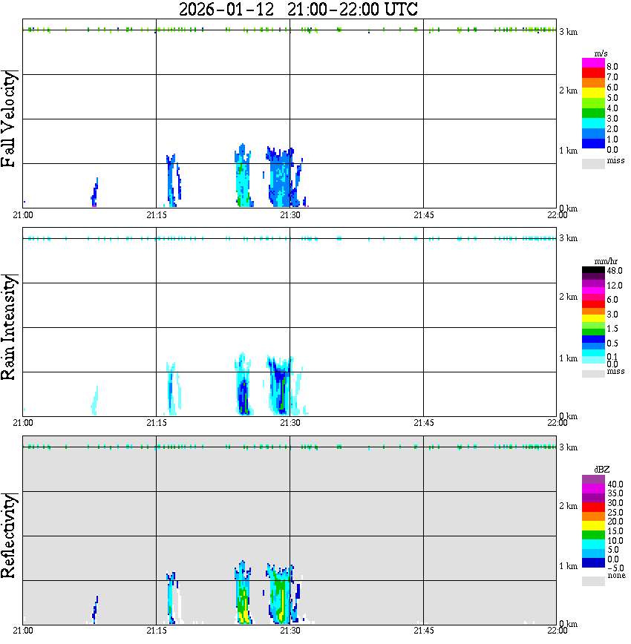Pick the red swatch in the mm/hr legend
Screen dimensions: 631x644
(593, 304)
